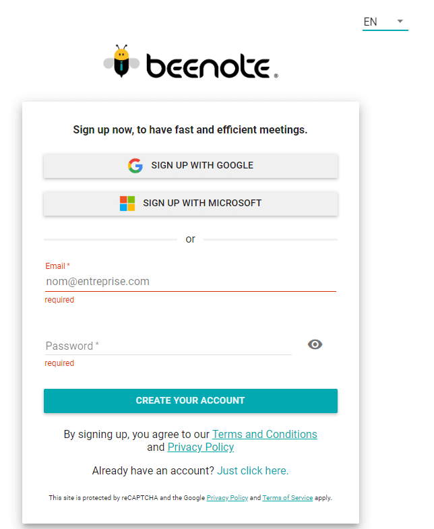Open Google Terms of Service link

(x=288, y=498)
